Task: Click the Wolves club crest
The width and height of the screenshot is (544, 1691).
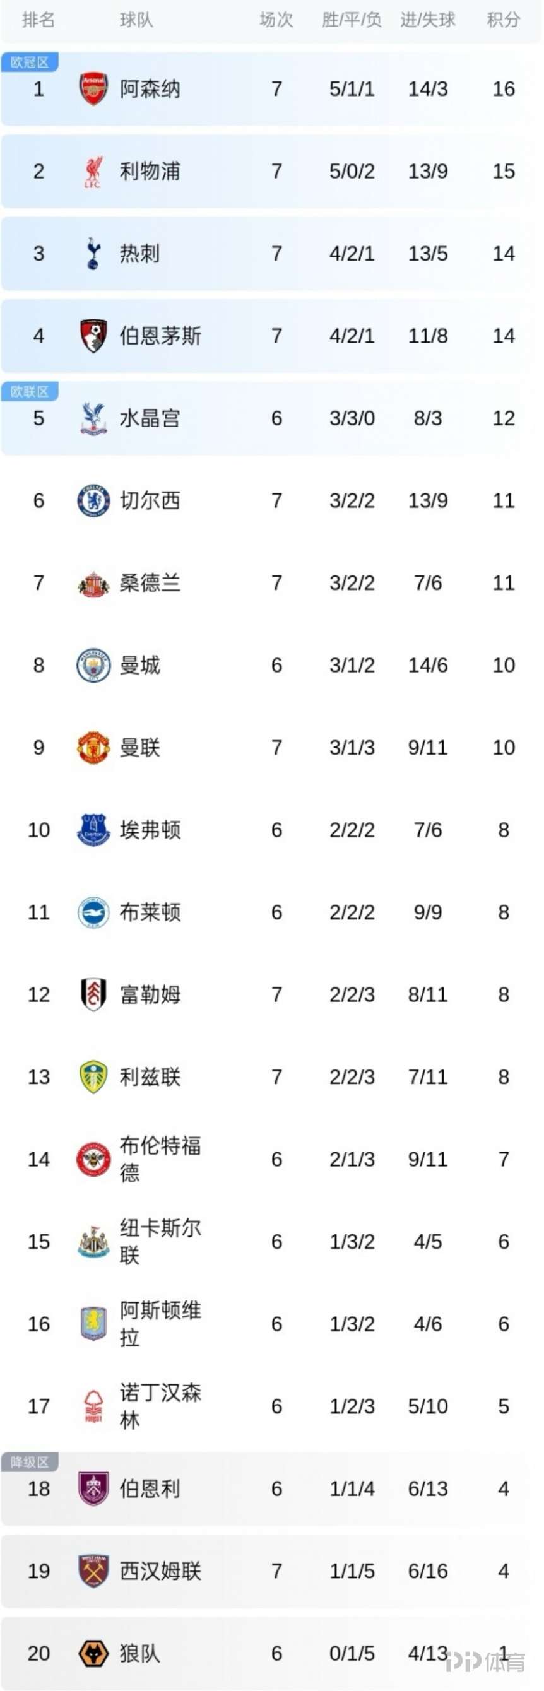Action: click(x=93, y=1653)
